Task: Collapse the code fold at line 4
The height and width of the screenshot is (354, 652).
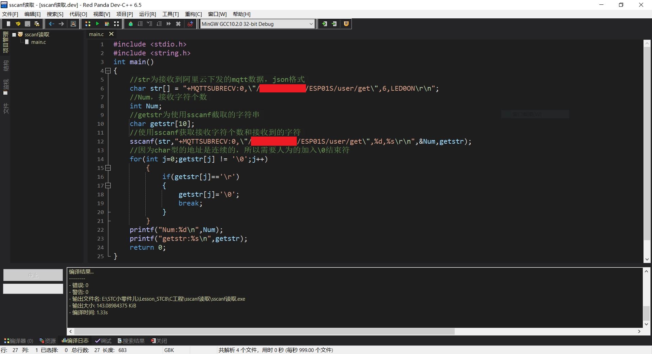Action: tap(108, 71)
